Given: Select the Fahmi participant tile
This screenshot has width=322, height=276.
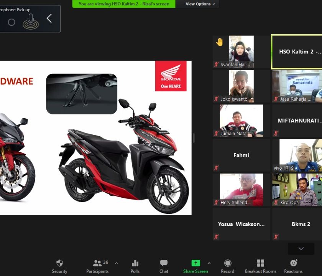Looking at the screenshot, I should coord(241,155).
